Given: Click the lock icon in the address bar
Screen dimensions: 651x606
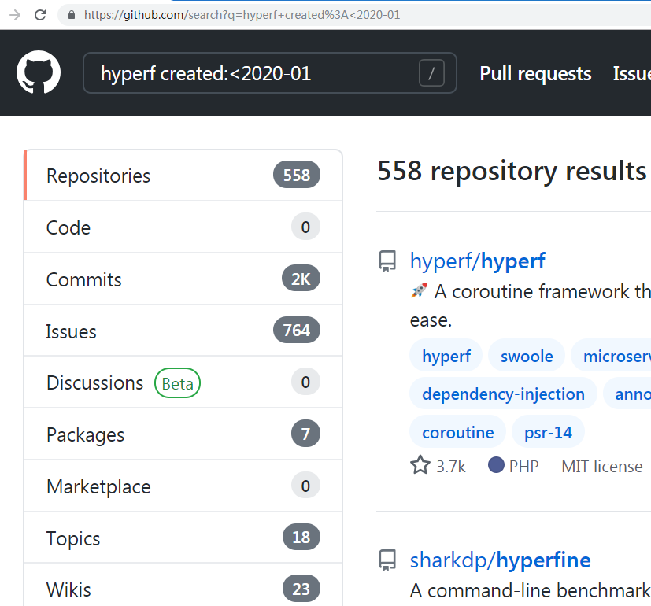Looking at the screenshot, I should click(72, 15).
